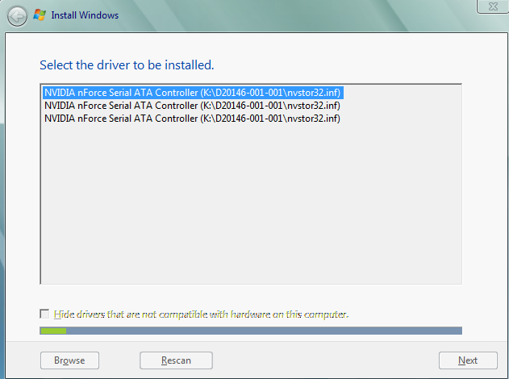
Task: Click the green driver scan progress bar
Action: 251,331
